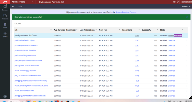
Task: Click the Overridden badge on first row
Action: pyautogui.click(x=178, y=36)
